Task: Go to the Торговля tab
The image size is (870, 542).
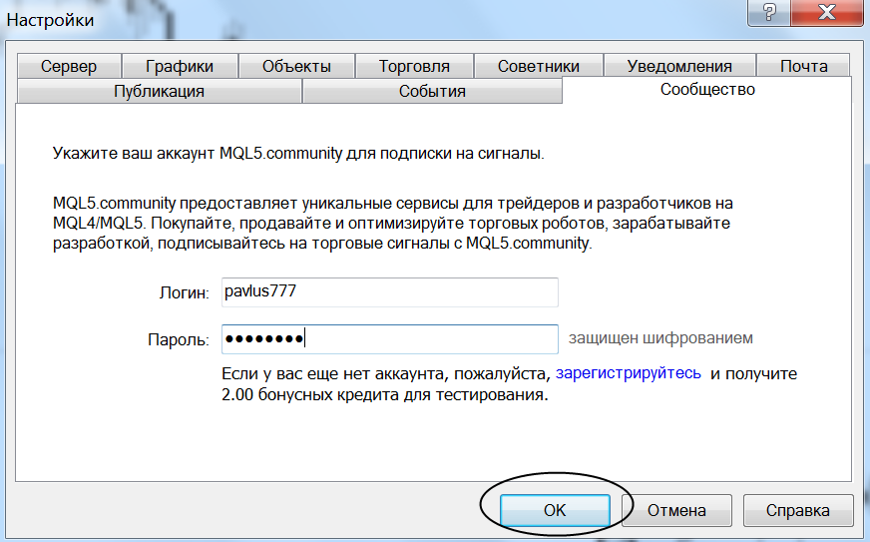Action: (414, 66)
